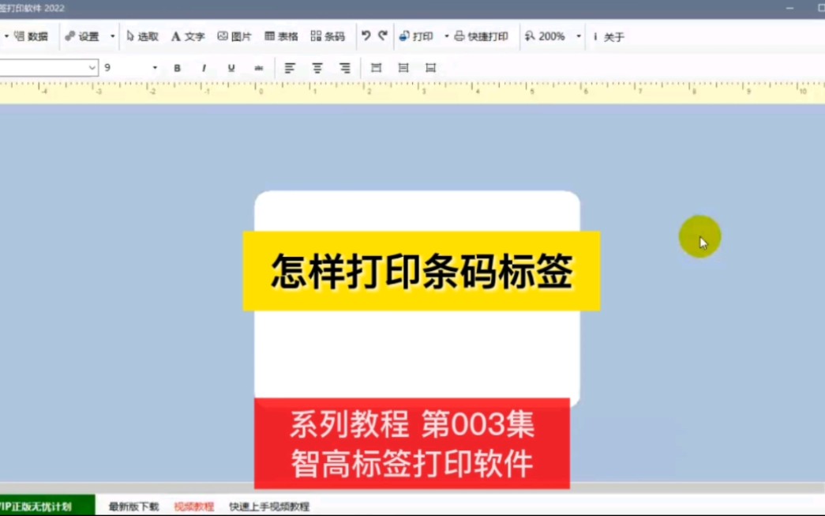Toggle bold text formatting
The height and width of the screenshot is (516, 825).
point(177,68)
